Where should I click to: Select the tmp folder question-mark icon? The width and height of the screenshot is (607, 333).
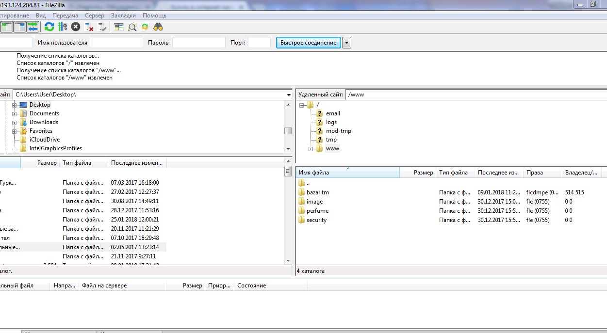coord(320,140)
